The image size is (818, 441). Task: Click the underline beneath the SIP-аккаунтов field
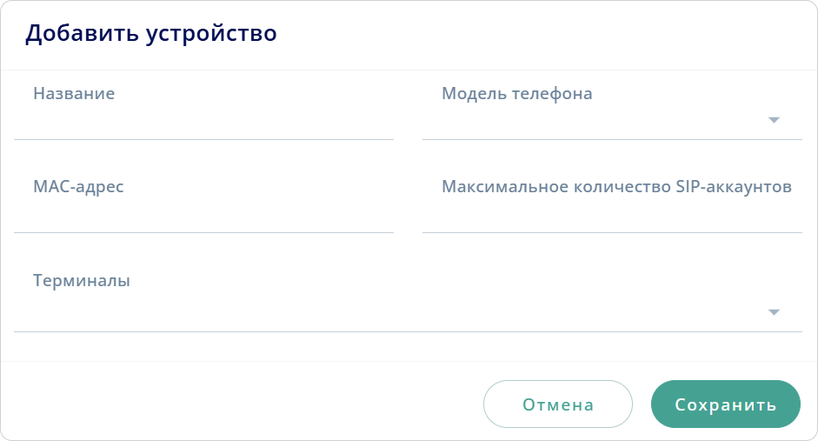[x=612, y=232]
